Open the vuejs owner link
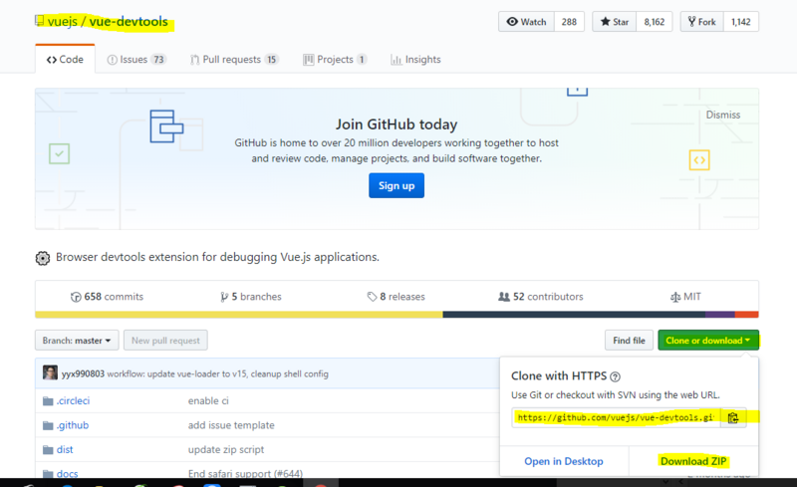The image size is (797, 487). 62,21
